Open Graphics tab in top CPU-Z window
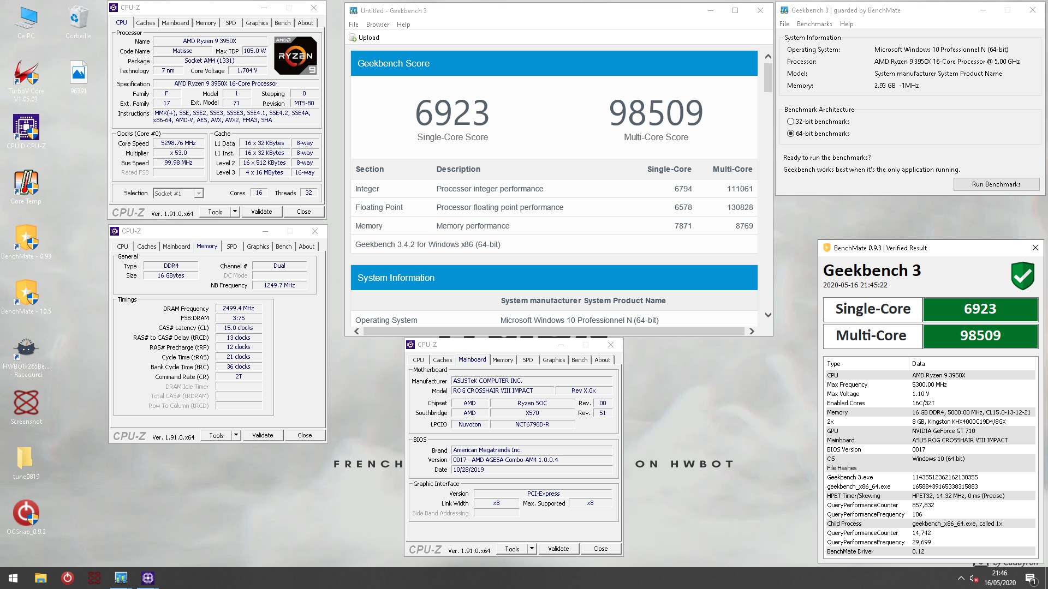The image size is (1048, 589). pos(257,23)
